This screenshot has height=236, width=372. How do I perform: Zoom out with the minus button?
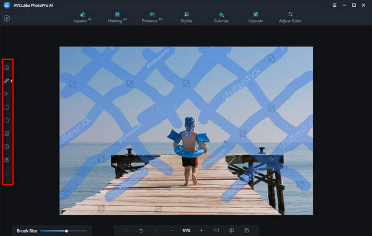[172, 230]
